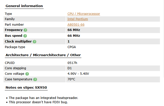Select the FDIV bug note text
Screen dimensions: 164x106
38,102
